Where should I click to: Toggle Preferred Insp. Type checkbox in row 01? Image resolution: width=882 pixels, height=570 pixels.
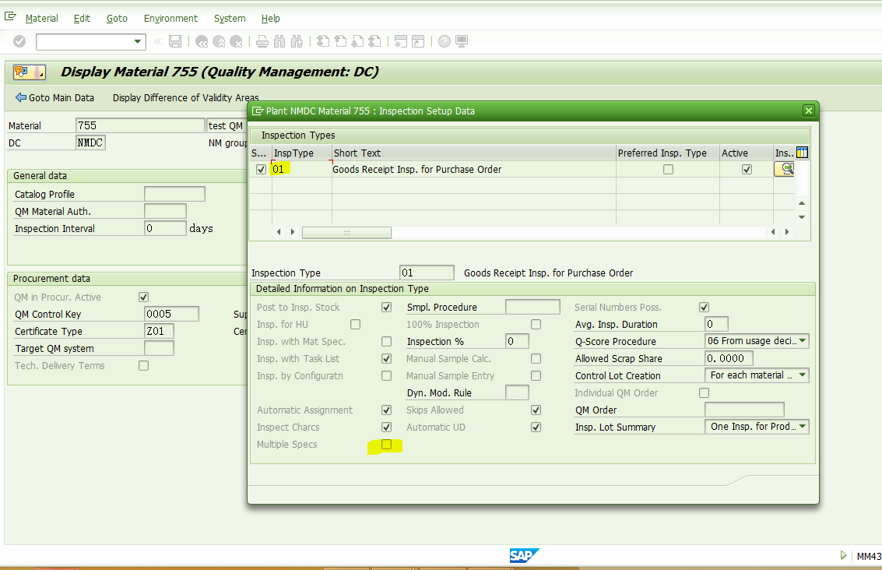coord(668,170)
